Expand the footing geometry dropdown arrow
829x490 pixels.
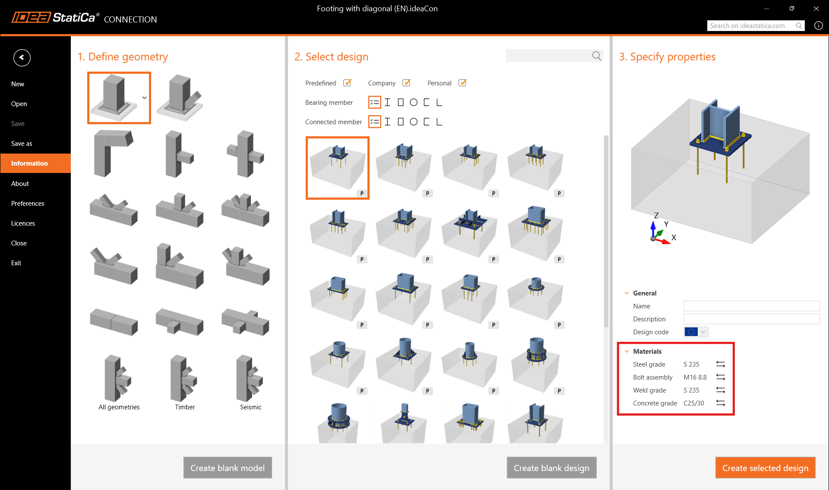tap(145, 98)
